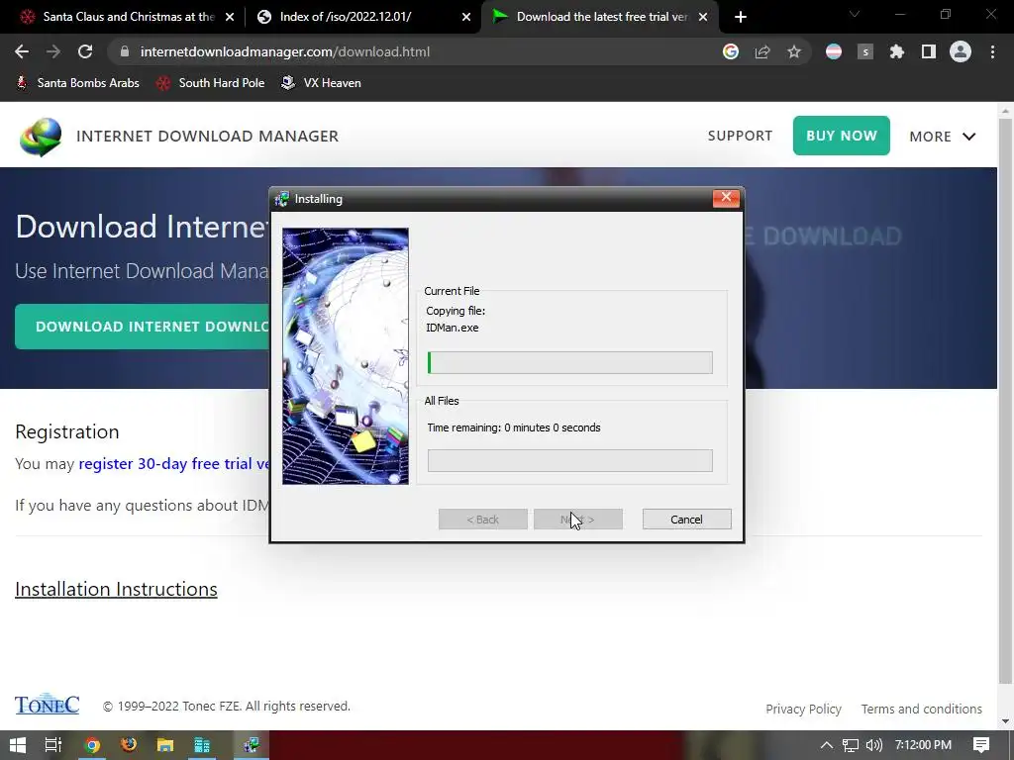Close the Index of /iso tab
The width and height of the screenshot is (1014, 760).
point(466,17)
